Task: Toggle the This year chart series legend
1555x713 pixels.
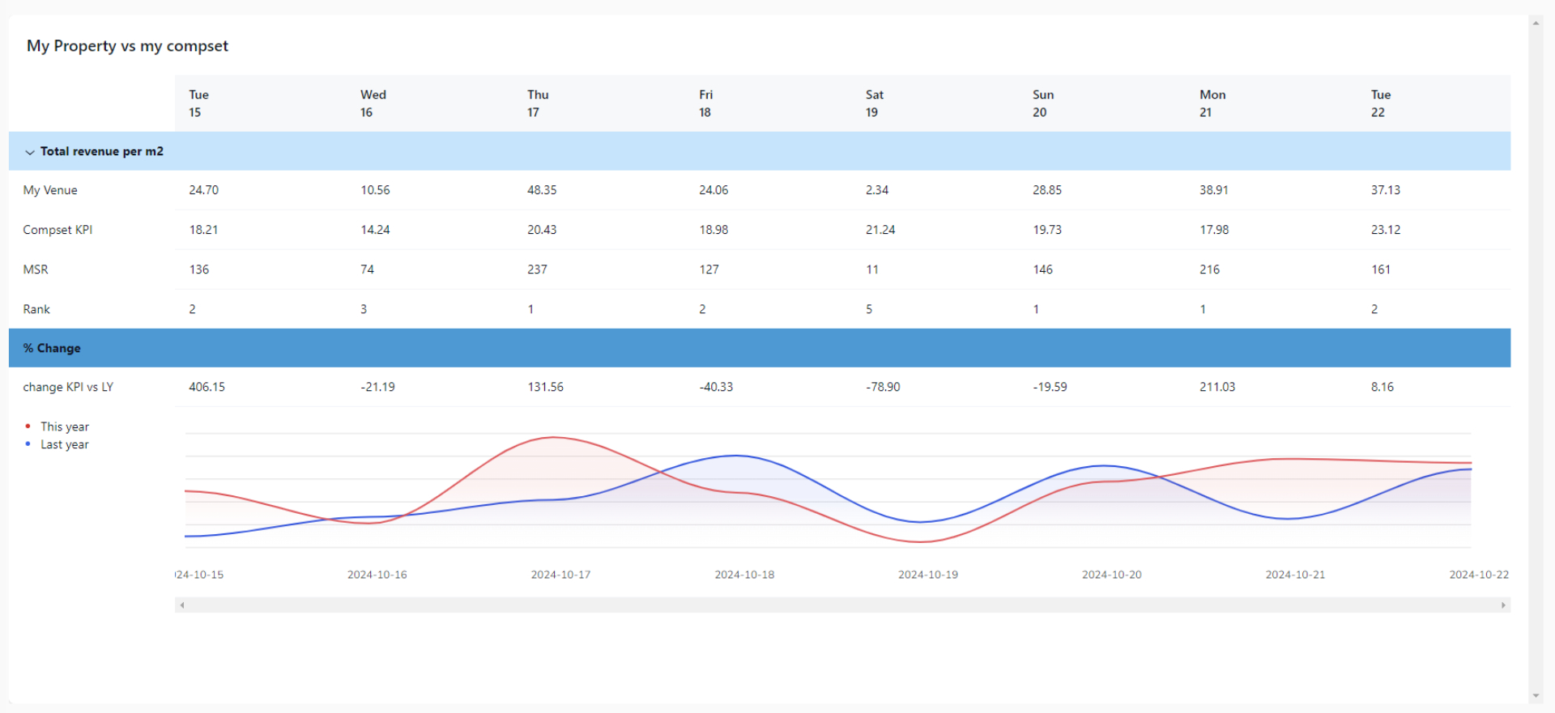Action: coord(64,427)
